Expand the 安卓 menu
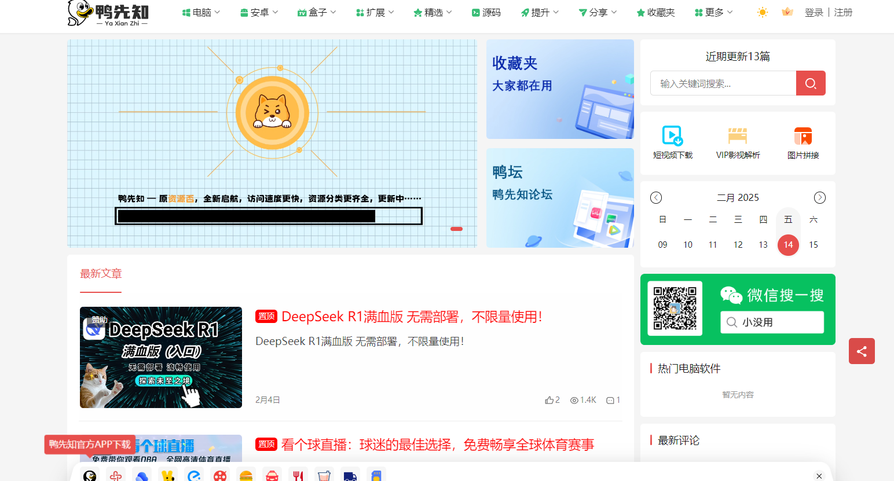 259,12
